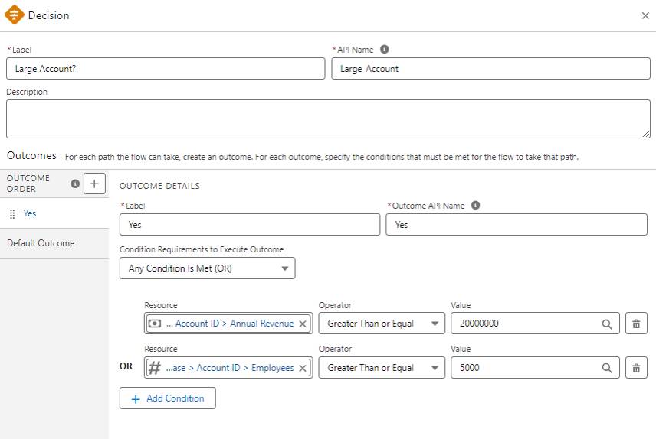Click the Description box resize grip
Viewport: 656px width, 439px height.
click(646, 134)
